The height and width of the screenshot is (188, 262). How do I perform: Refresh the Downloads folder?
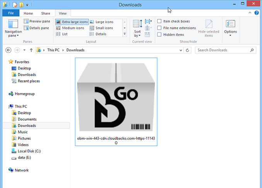(x=187, y=50)
